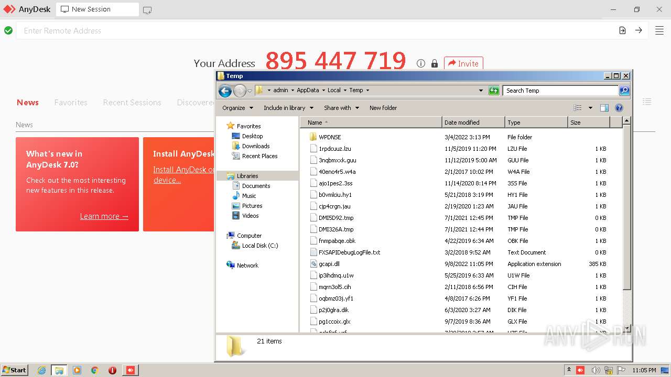Click the Explorer Forward button
Viewport: 671px width, 377px height.
(x=240, y=91)
